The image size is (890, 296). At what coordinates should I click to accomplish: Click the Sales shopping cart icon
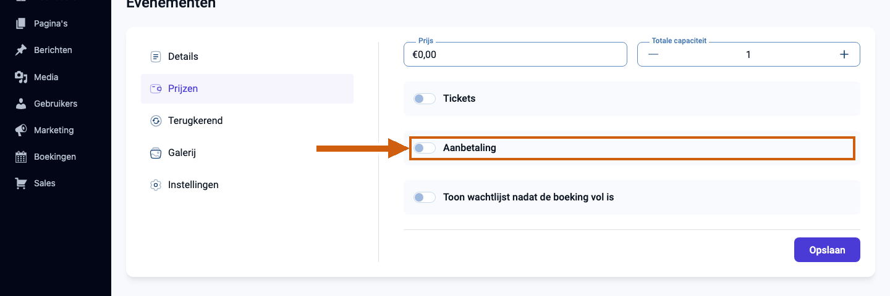pos(21,183)
